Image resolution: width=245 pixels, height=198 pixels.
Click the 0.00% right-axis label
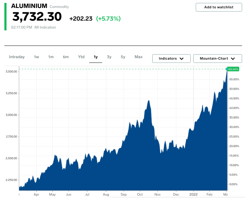click(233, 184)
